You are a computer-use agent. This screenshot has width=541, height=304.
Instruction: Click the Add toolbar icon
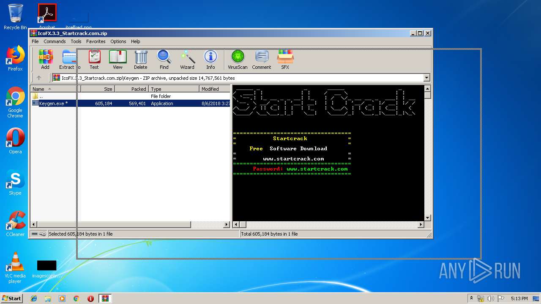[45, 60]
